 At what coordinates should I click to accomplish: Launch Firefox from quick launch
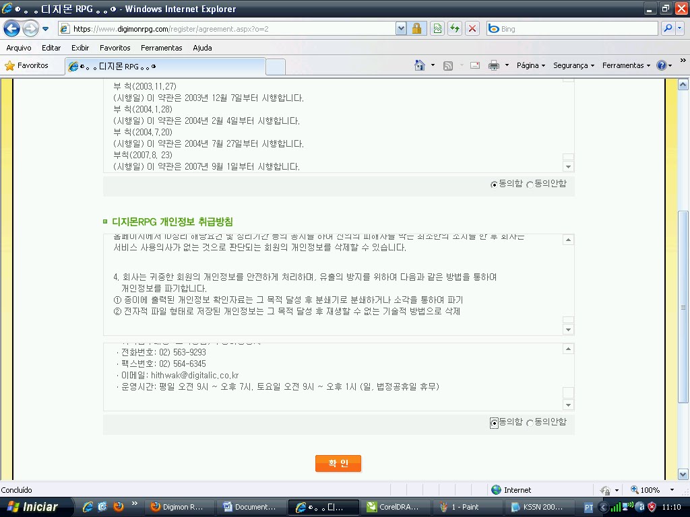[119, 507]
